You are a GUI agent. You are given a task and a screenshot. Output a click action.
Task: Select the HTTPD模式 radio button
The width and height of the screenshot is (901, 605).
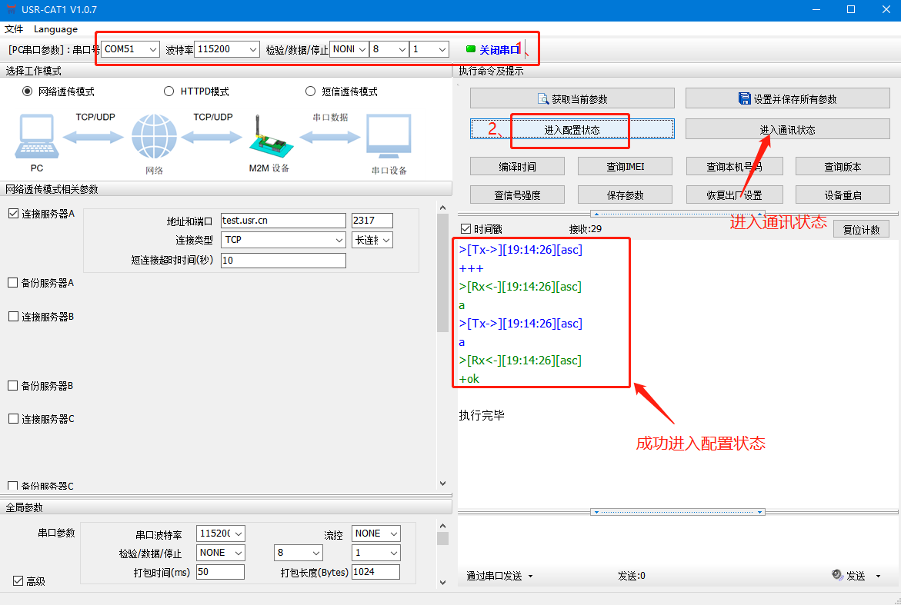(169, 91)
